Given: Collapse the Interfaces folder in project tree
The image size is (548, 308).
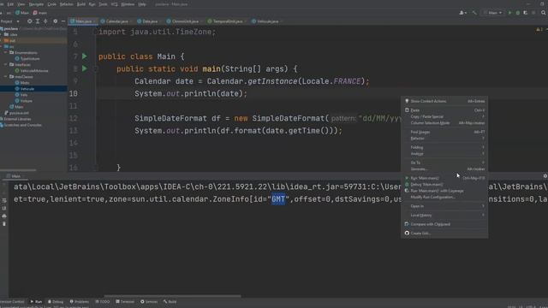Looking at the screenshot, I should 6,65.
